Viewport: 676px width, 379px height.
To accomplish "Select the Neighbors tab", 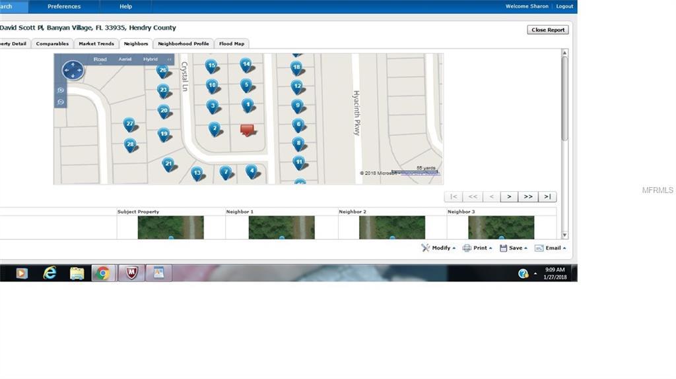I will click(x=136, y=44).
